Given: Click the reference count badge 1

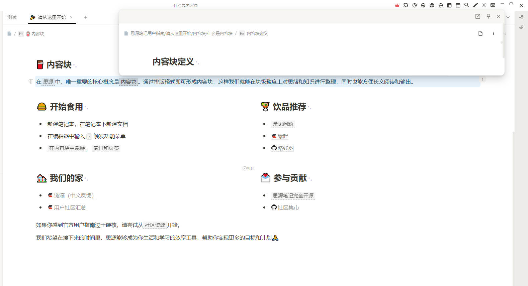Looking at the screenshot, I should pyautogui.click(x=482, y=79).
